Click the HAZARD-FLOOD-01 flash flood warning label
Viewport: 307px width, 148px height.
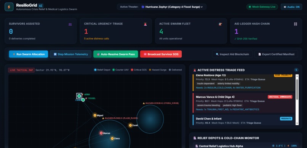120,118
